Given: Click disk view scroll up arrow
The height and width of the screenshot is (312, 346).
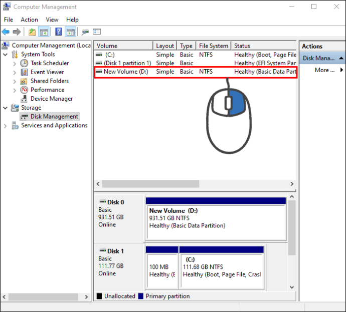Looking at the screenshot, I should tap(292, 196).
